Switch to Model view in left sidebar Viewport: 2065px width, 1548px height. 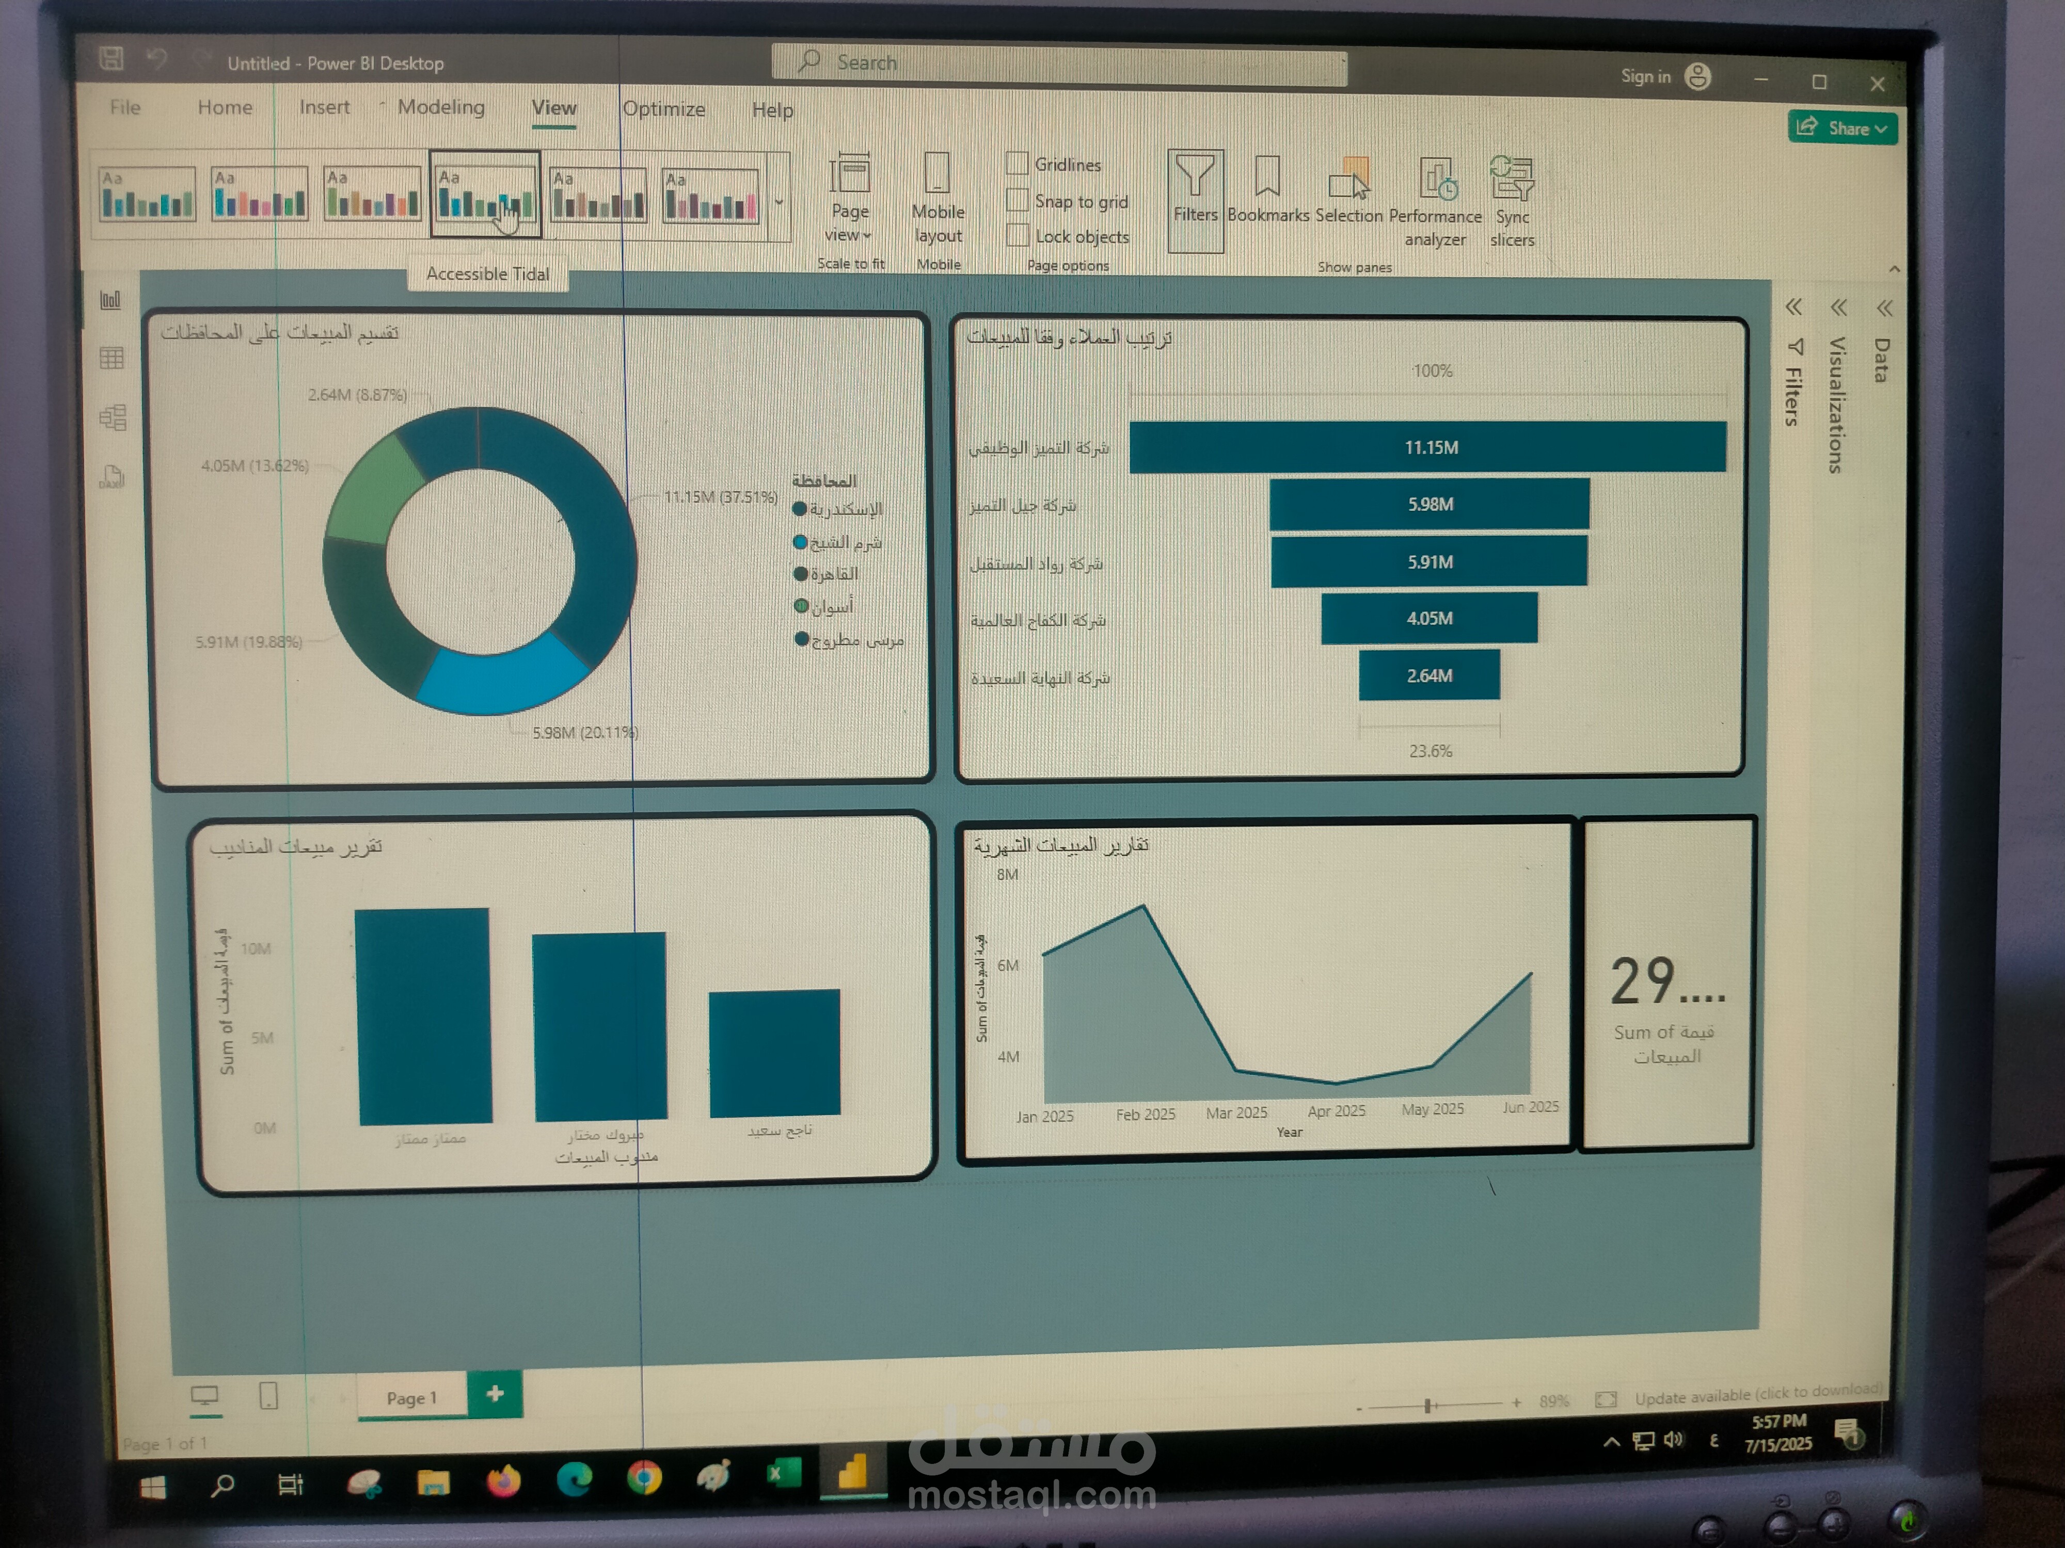pyautogui.click(x=113, y=417)
